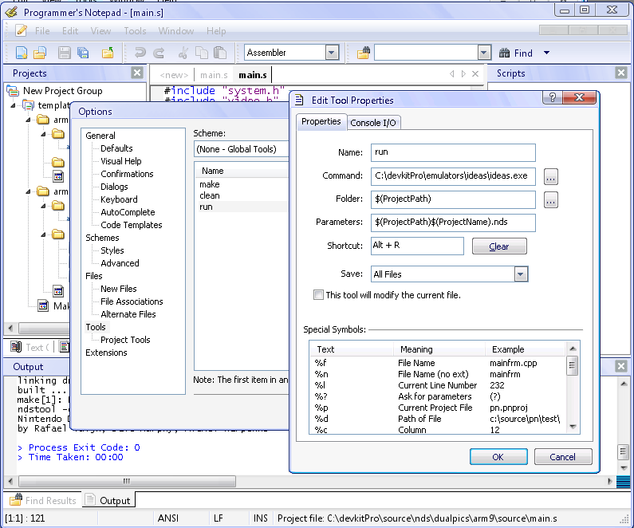Click the Find binoculars icon

(505, 53)
